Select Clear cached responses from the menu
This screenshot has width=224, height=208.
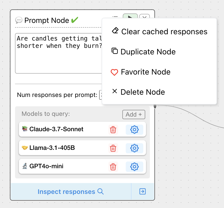[x=159, y=31]
